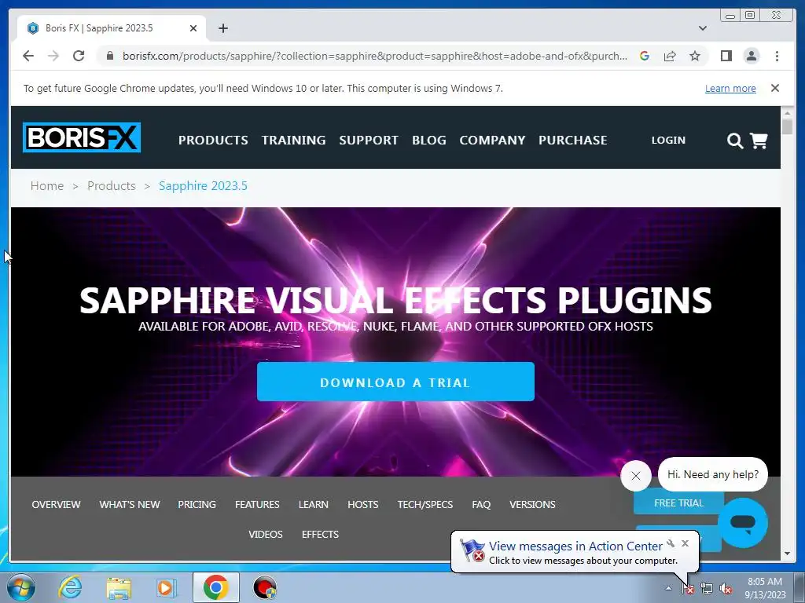Click DOWNLOAD A TRIAL button
This screenshot has width=805, height=603.
point(395,382)
